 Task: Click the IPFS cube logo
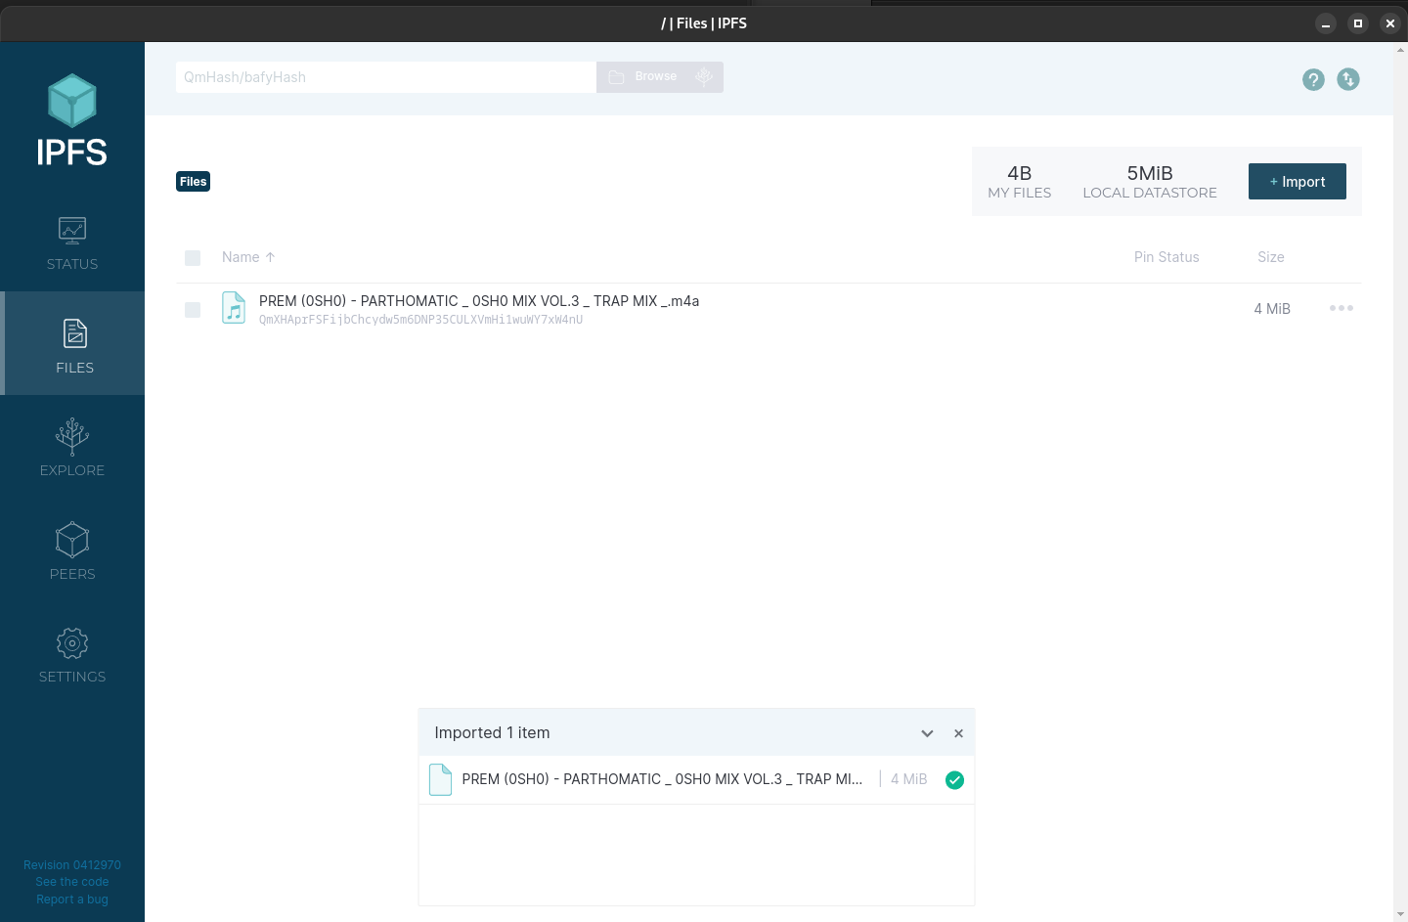(x=72, y=101)
